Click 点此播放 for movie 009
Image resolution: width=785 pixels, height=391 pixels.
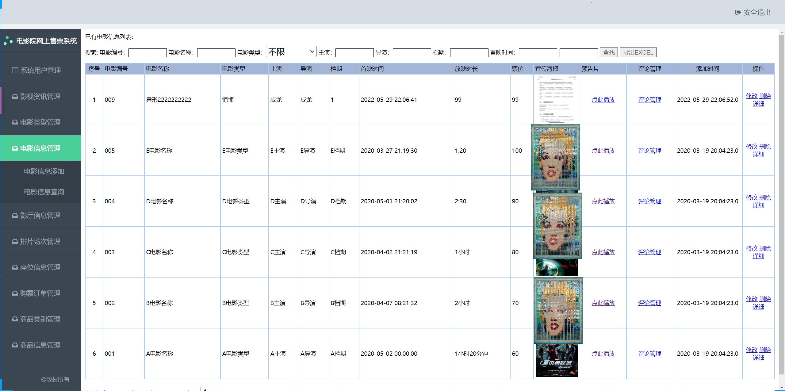(x=603, y=100)
